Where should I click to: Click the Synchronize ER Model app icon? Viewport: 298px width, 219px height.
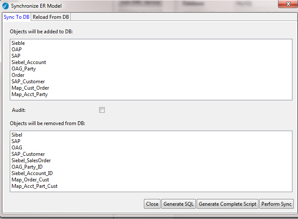pos(6,6)
